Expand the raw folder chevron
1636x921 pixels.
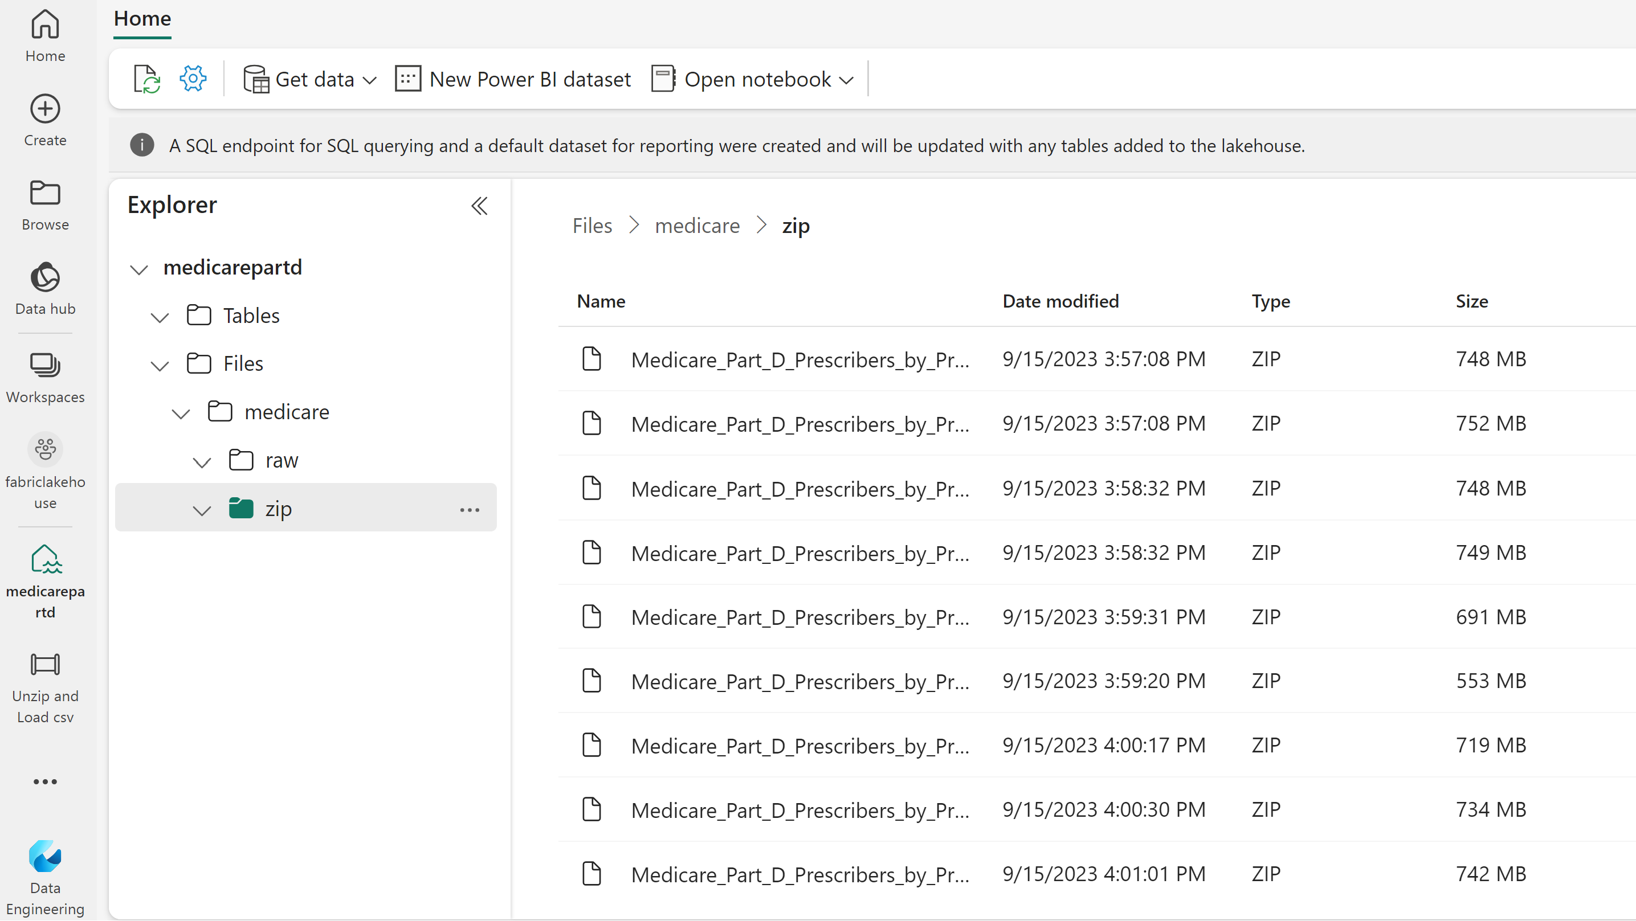(x=202, y=462)
